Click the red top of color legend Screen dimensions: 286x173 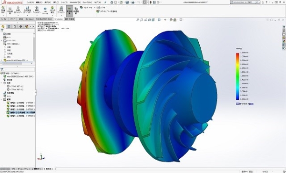coord(237,54)
